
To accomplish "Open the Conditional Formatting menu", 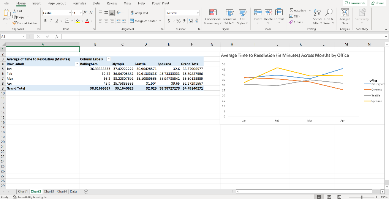I will tap(212, 17).
